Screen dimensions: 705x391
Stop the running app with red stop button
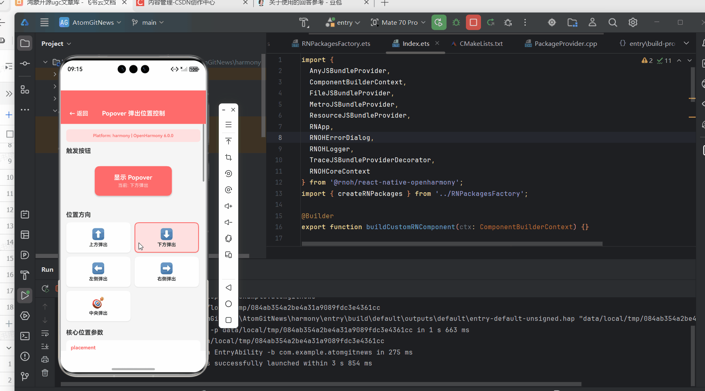point(473,22)
